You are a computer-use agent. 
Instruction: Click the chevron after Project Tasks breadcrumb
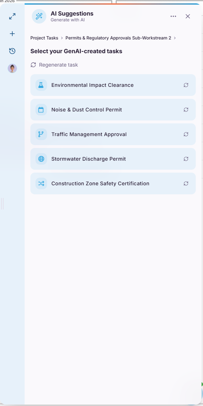62,38
